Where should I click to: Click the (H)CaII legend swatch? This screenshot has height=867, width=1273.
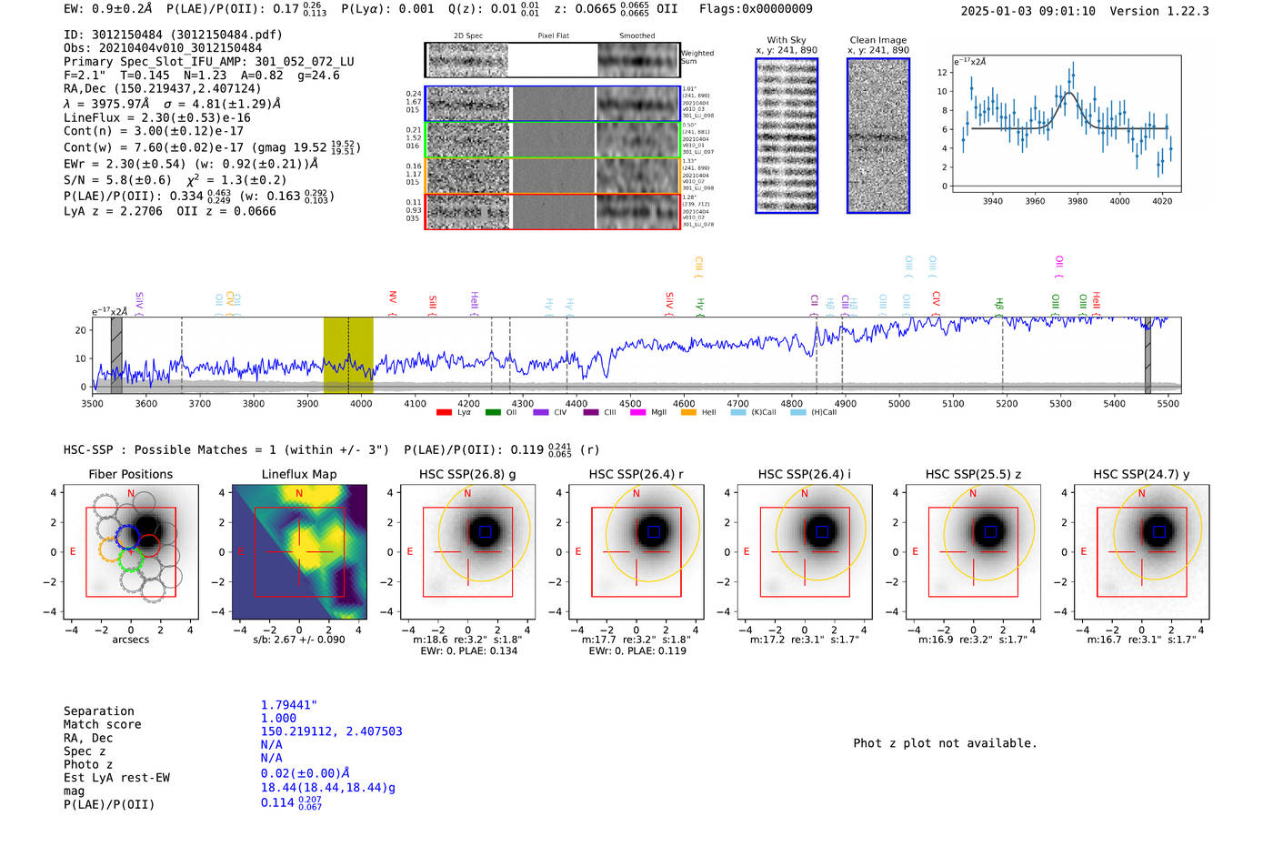pos(798,412)
